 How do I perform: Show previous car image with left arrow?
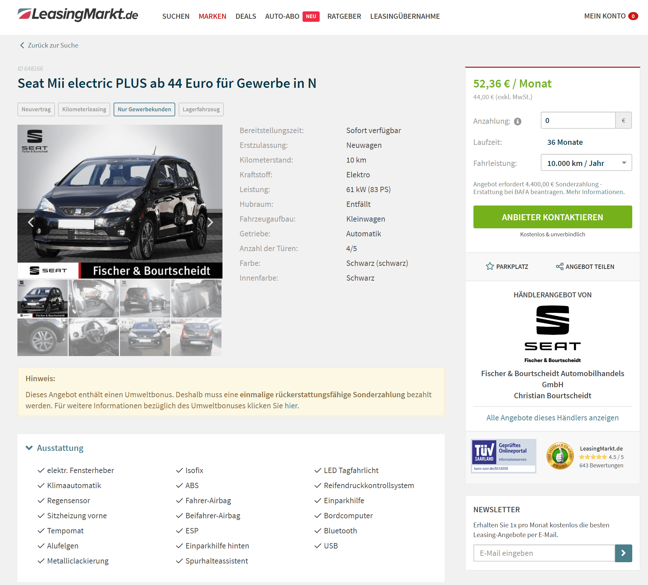[31, 222]
